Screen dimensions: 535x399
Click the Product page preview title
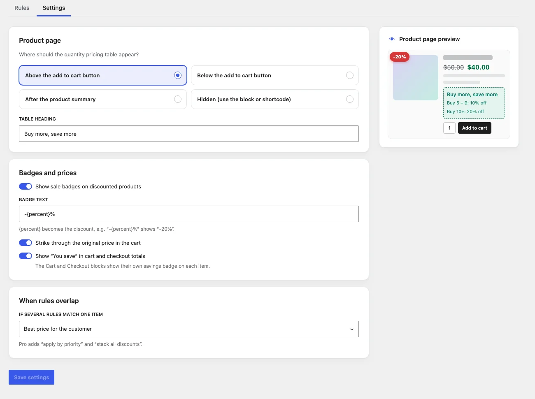click(429, 39)
